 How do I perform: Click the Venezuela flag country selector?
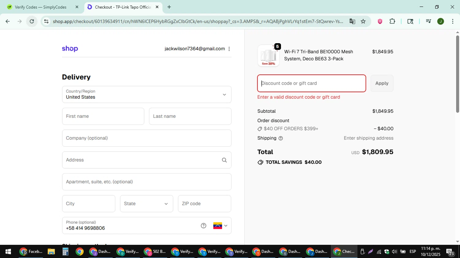tap(220, 226)
